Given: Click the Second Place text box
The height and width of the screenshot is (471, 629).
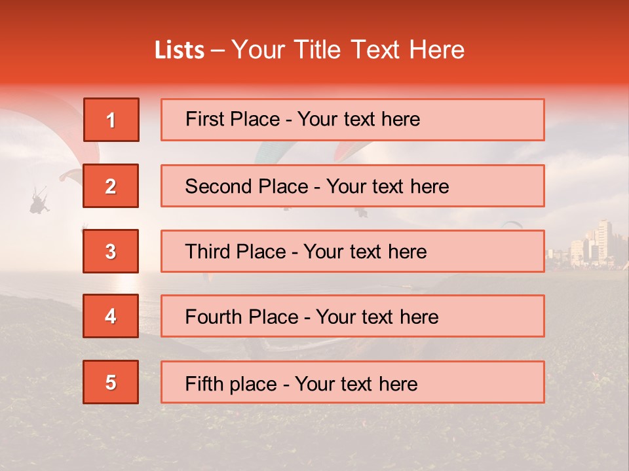Looking at the screenshot, I should (x=353, y=186).
